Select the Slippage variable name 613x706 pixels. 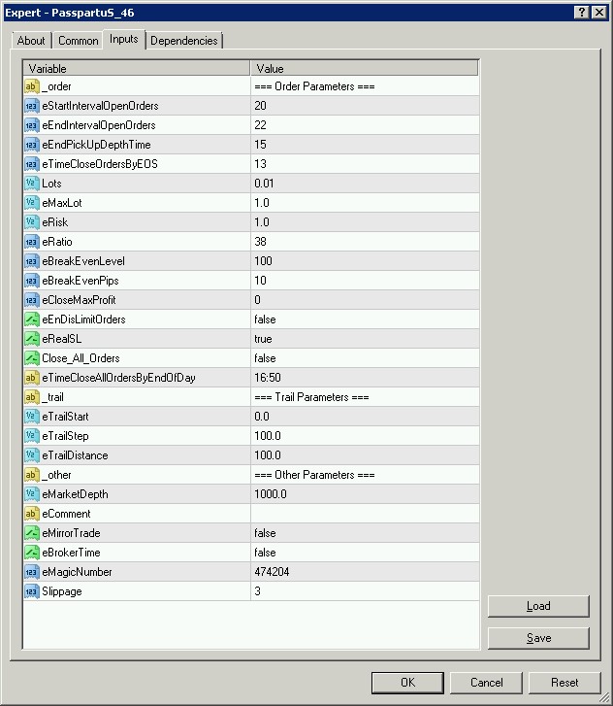[x=62, y=591]
